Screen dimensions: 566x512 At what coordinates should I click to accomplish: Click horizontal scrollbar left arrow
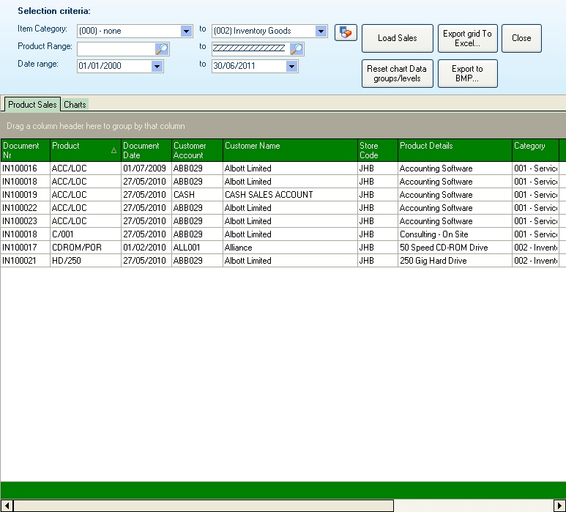7,505
